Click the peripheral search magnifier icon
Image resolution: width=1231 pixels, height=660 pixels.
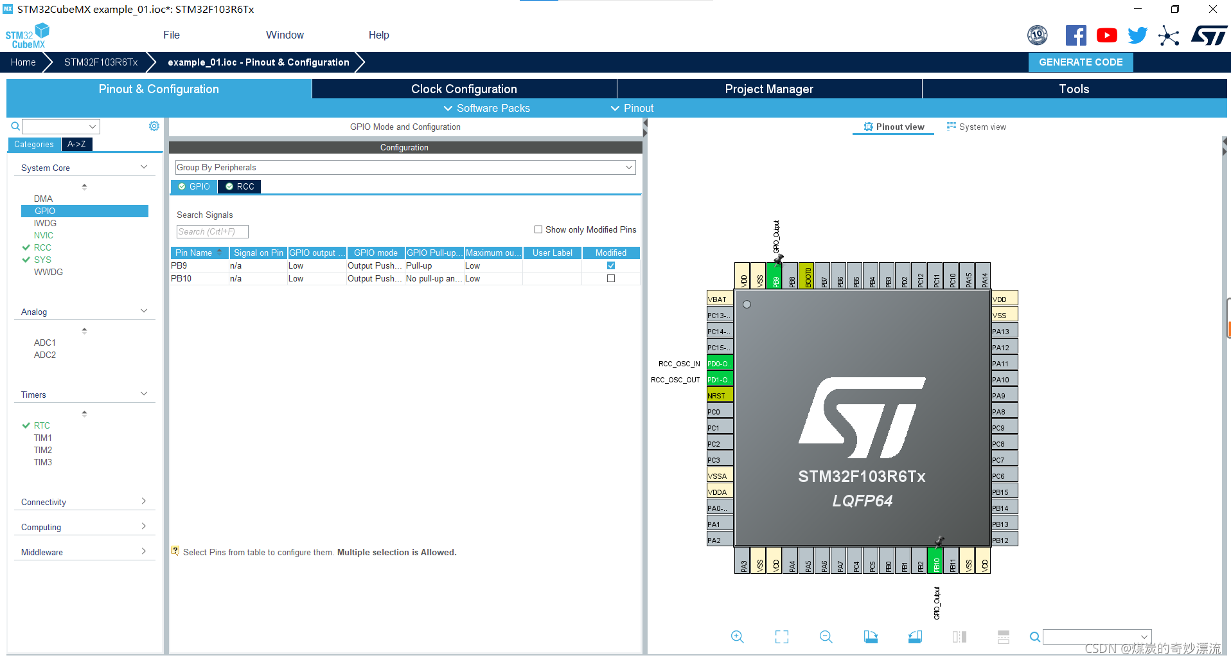point(15,127)
